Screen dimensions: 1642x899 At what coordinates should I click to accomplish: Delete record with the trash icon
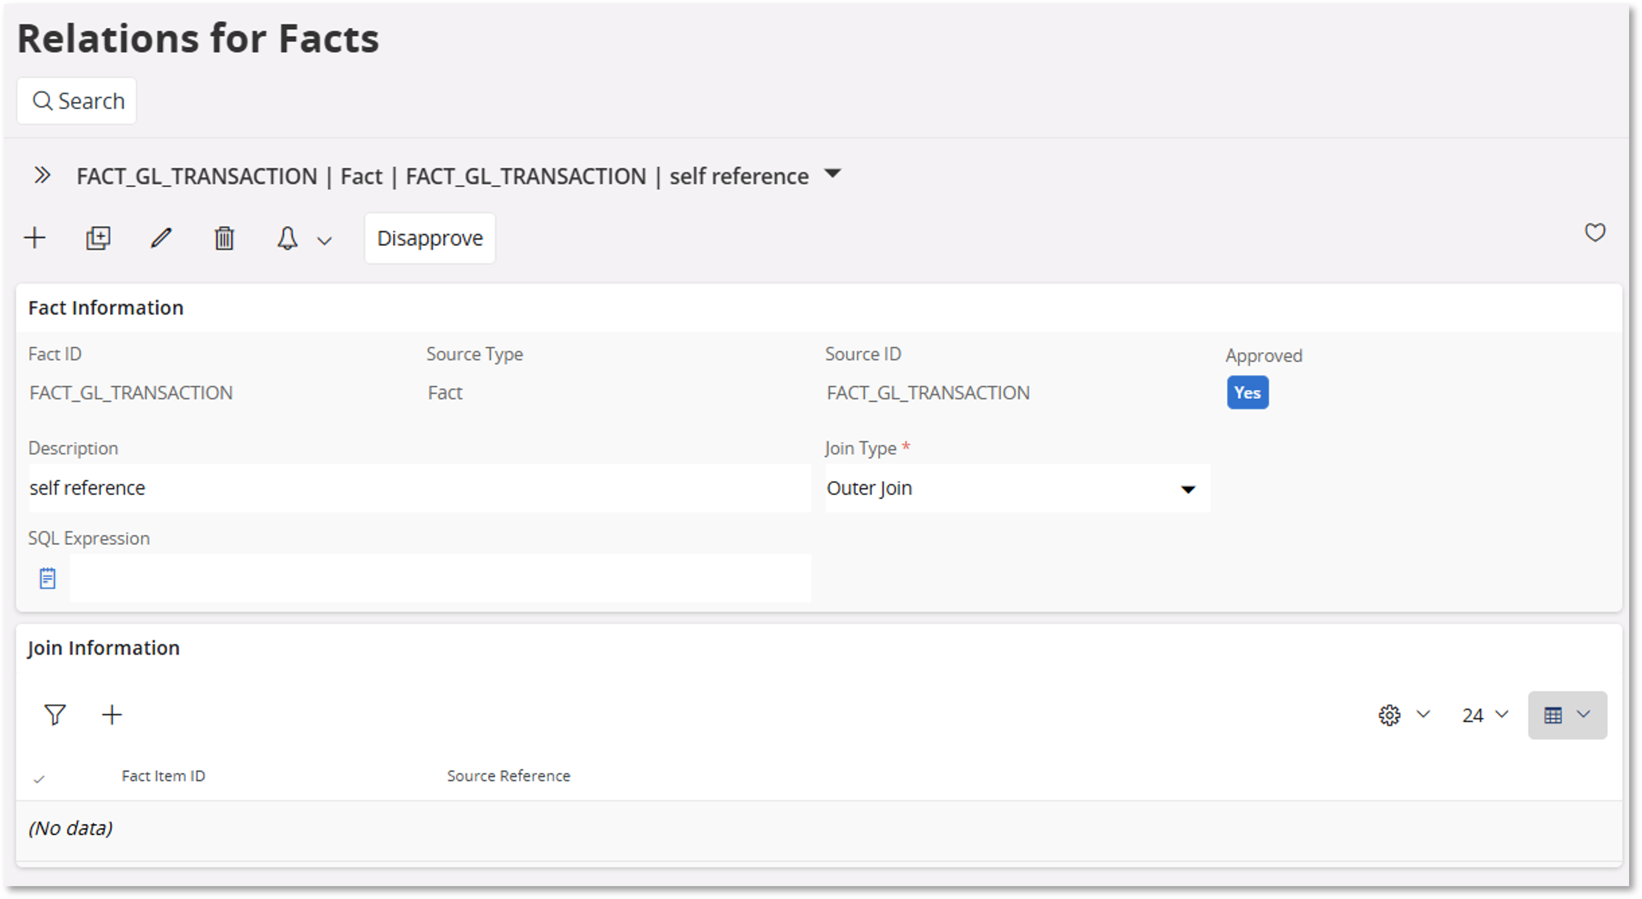224,238
